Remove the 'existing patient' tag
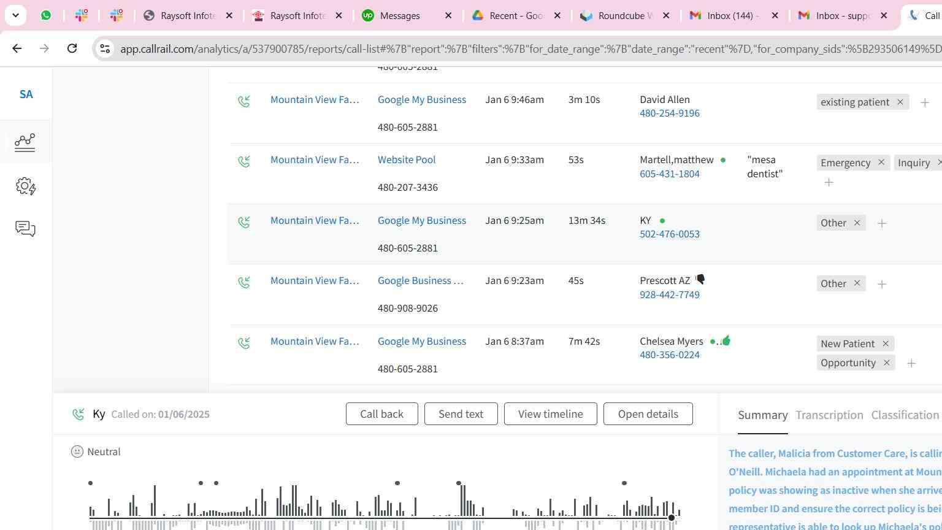This screenshot has width=942, height=530. point(900,102)
